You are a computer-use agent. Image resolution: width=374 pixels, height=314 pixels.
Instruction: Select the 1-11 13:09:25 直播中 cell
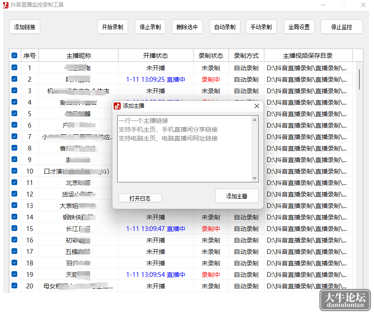click(x=156, y=79)
